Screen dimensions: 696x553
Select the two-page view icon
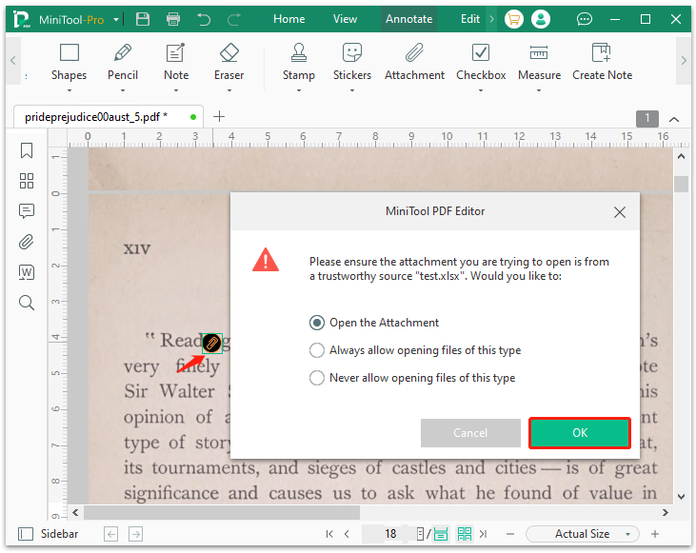[465, 534]
